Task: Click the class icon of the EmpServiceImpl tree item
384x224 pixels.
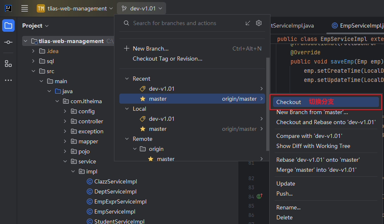Action: [x=90, y=211]
